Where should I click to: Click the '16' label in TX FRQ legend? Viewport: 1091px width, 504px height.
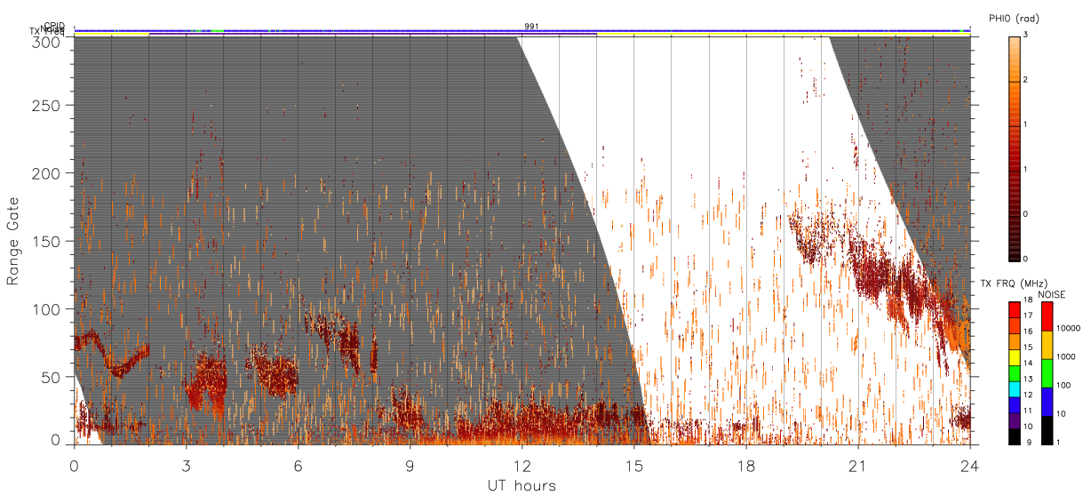tap(1028, 332)
